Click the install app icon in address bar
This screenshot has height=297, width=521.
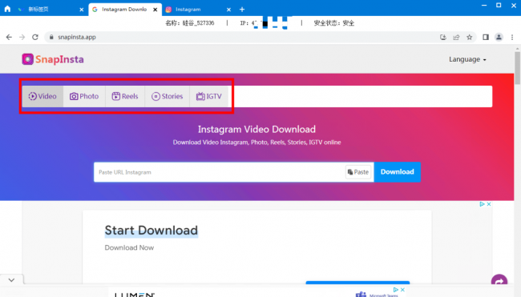(x=443, y=37)
